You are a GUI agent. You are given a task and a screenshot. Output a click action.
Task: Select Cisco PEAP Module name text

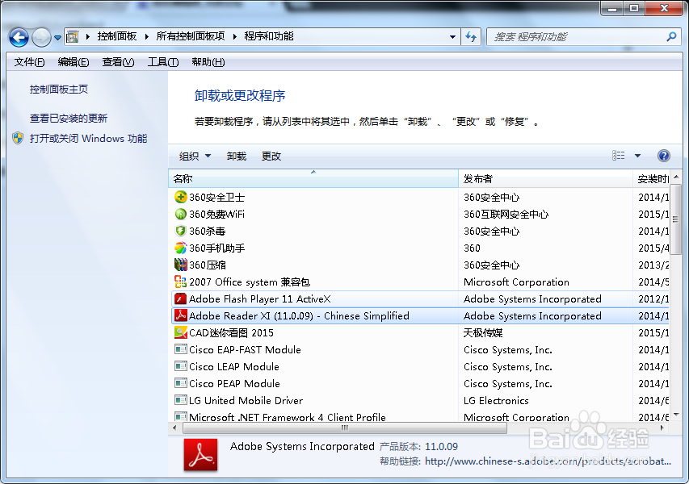point(234,383)
